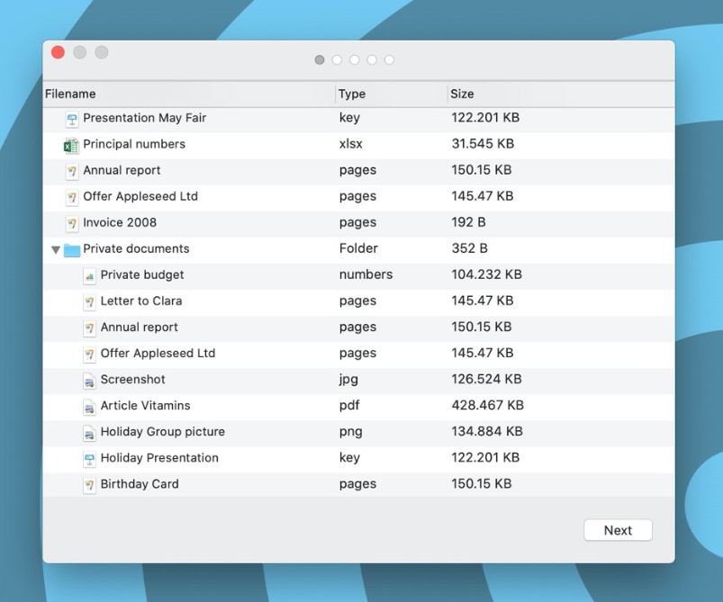Click the jpg type cell
723x602 pixels.
pos(348,380)
